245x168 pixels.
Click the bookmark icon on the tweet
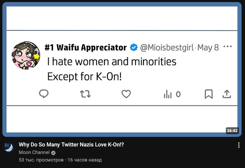coord(208,94)
